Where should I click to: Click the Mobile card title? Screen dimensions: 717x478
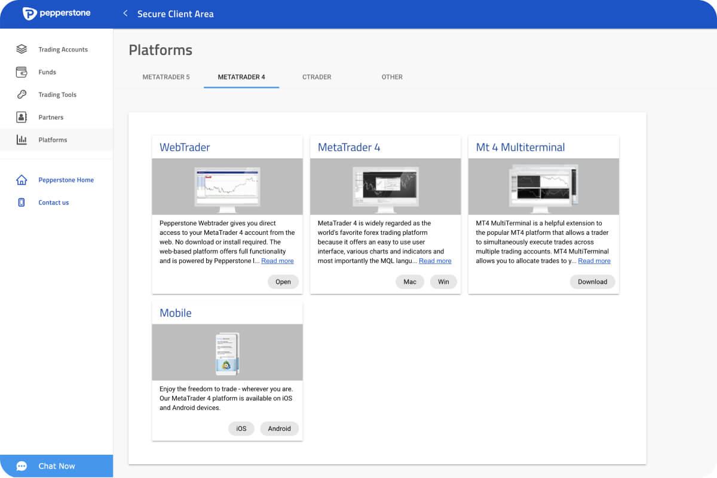176,313
